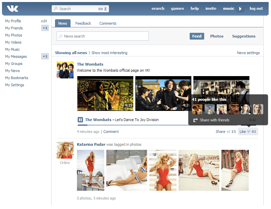Open first tagged photo of Katarina
Screen dimensions: 271x209
[x=90, y=170]
